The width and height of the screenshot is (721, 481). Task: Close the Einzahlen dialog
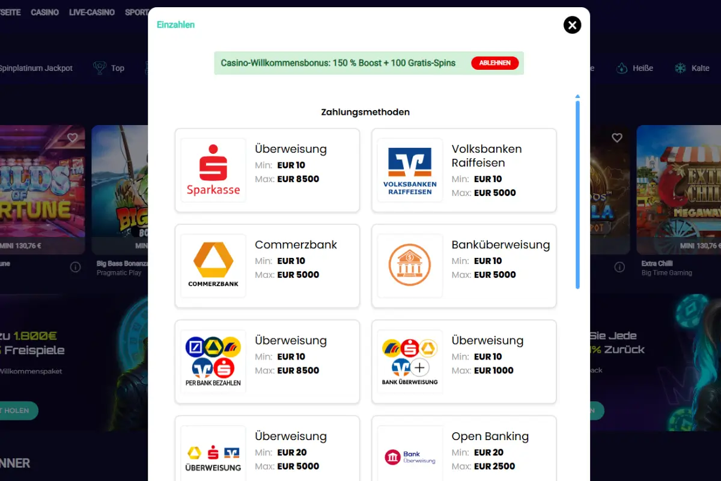[x=572, y=25]
